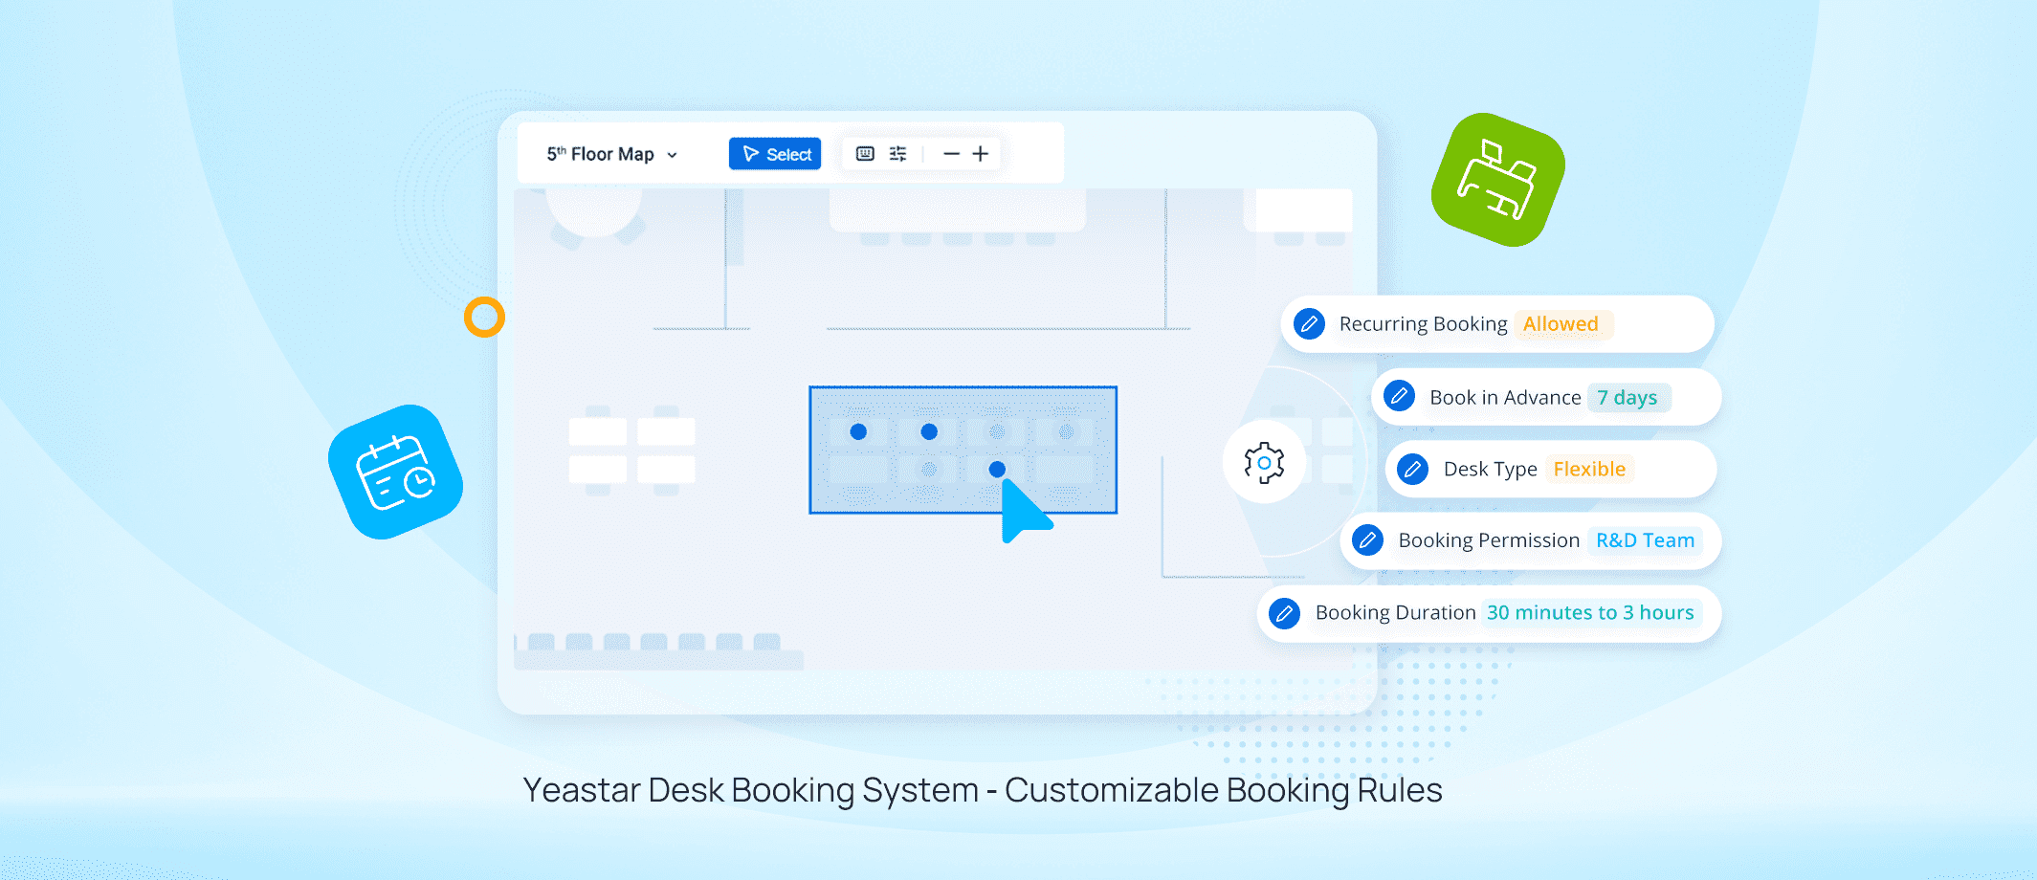Edit the Recurring Booking rule pencil icon
Image resolution: width=2037 pixels, height=880 pixels.
tap(1309, 324)
